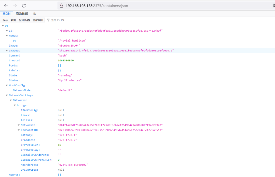Viewport: 275px width, 177px height.
Task: Click the IPAMConfig key label
Action: pyautogui.click(x=30, y=110)
